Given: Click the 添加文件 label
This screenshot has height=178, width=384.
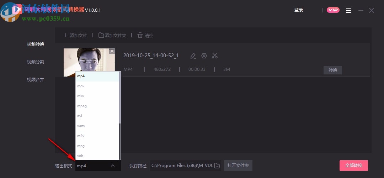Looking at the screenshot, I should pos(79,36).
